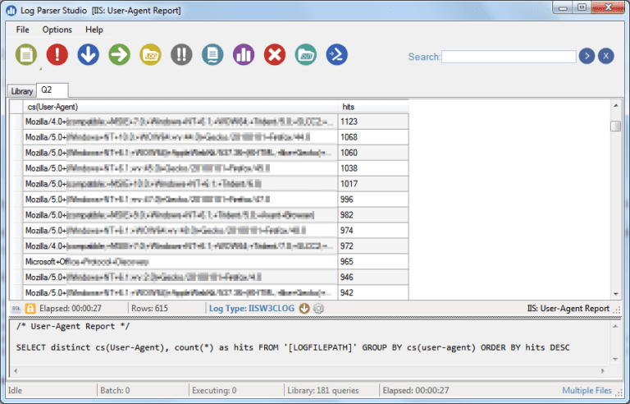Toggle the orange lock icon in status bar
Image resolution: width=630 pixels, height=404 pixels.
[x=30, y=309]
